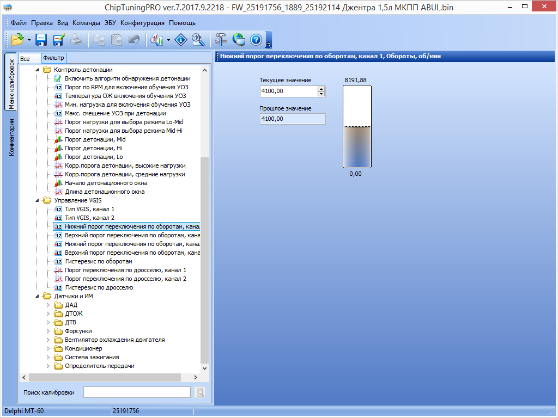The image size is (558, 418).
Task: Select Макс. смещение УОЗ при детонации
Action: [116, 113]
